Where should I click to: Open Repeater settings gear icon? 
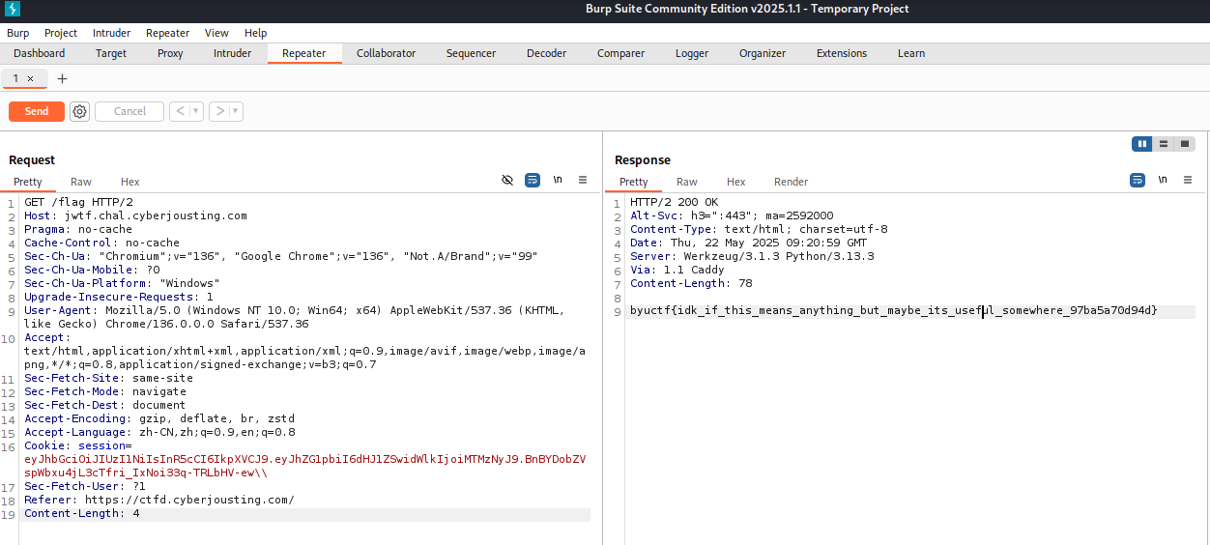coord(79,111)
